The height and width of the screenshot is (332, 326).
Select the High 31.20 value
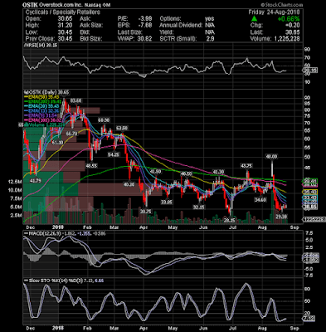[x=66, y=26]
